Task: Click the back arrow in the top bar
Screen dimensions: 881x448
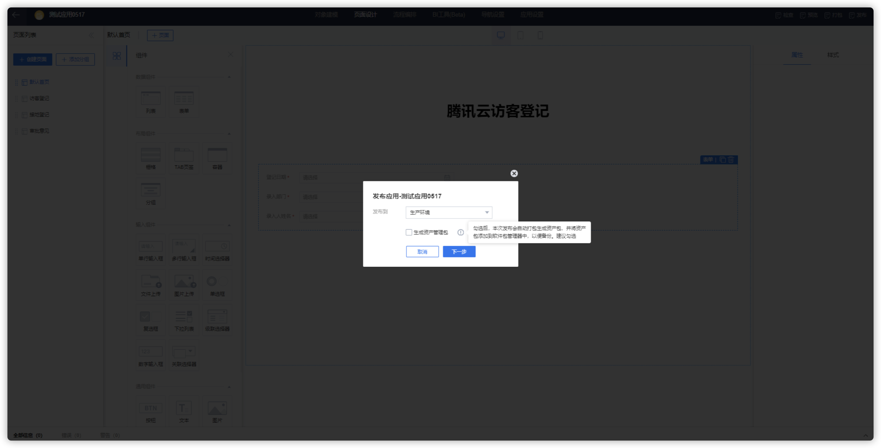Action: coord(16,15)
